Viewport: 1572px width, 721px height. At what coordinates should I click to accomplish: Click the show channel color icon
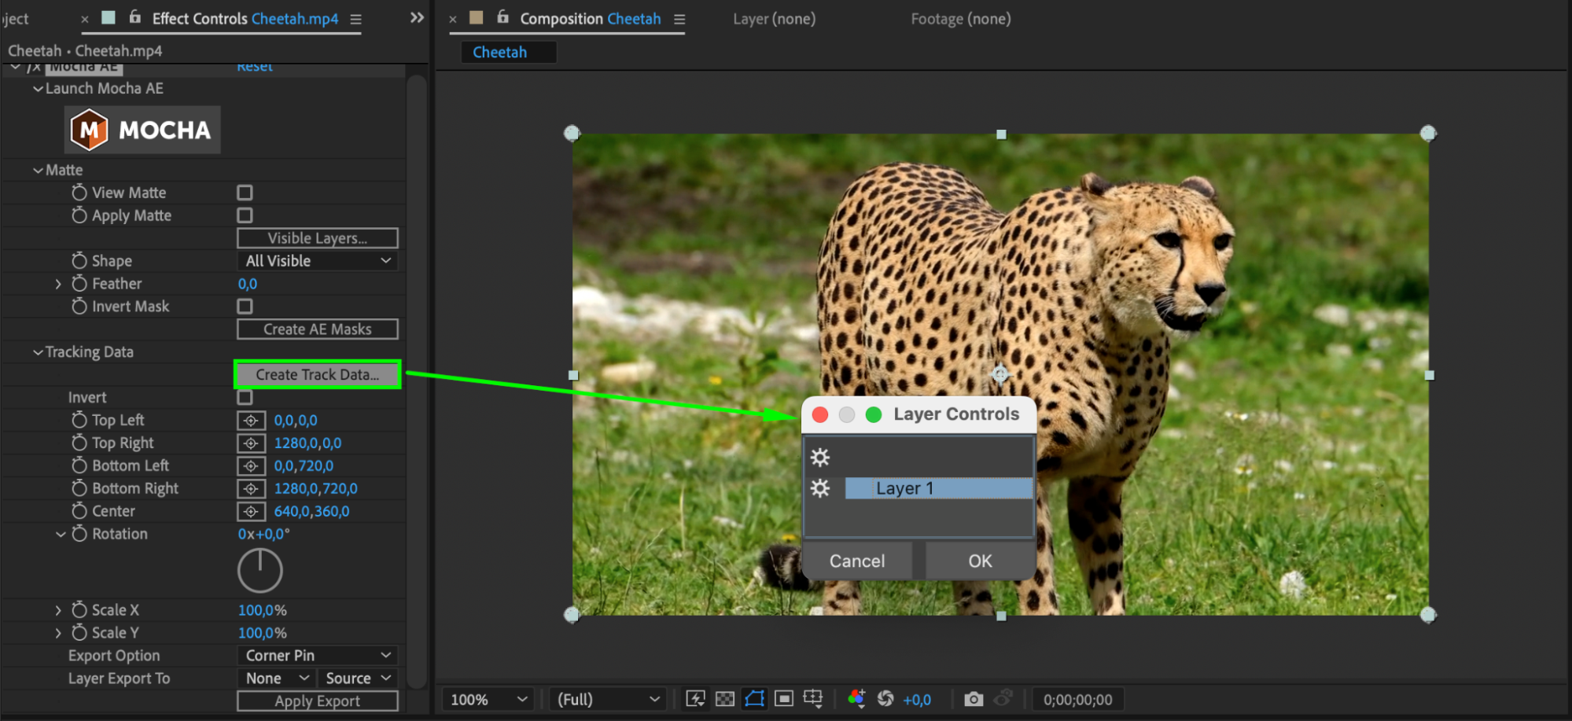(856, 699)
